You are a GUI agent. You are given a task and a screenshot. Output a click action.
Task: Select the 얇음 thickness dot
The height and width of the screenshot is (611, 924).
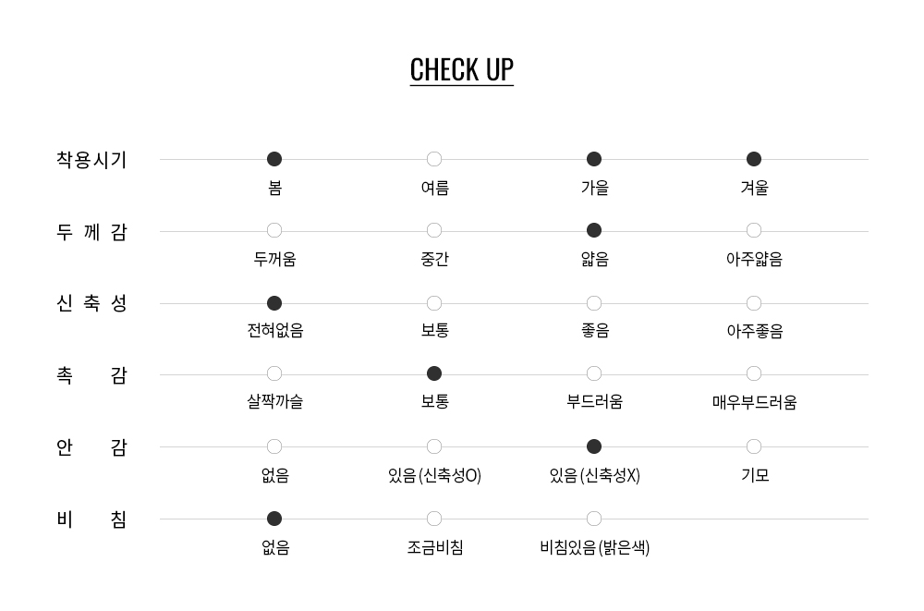click(x=594, y=230)
